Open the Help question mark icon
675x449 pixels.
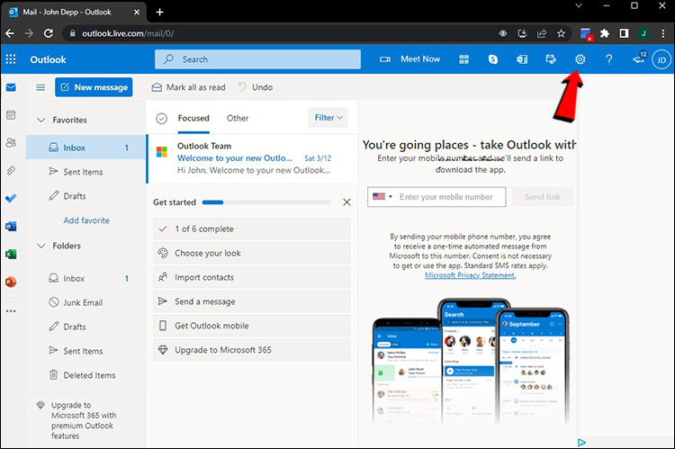(608, 59)
